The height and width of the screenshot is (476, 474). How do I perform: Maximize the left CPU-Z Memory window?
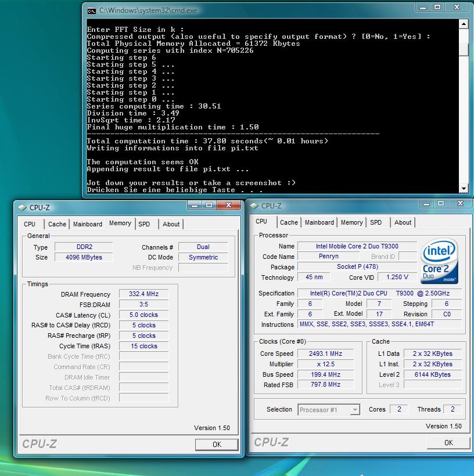click(x=209, y=205)
